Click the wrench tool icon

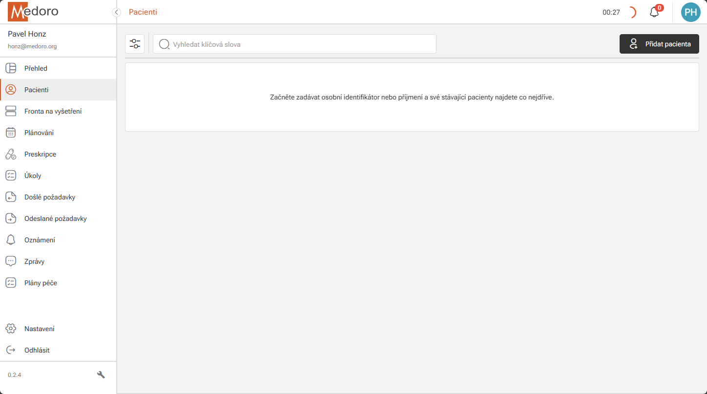(101, 375)
